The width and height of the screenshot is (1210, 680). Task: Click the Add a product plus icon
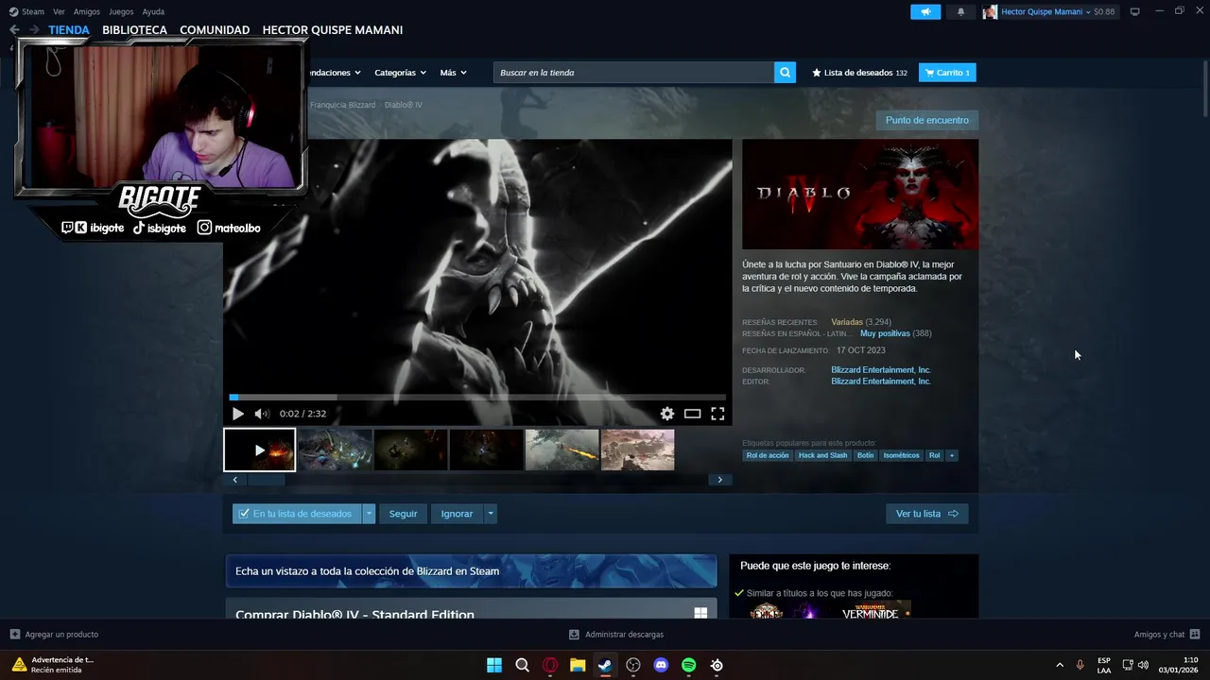(x=14, y=635)
